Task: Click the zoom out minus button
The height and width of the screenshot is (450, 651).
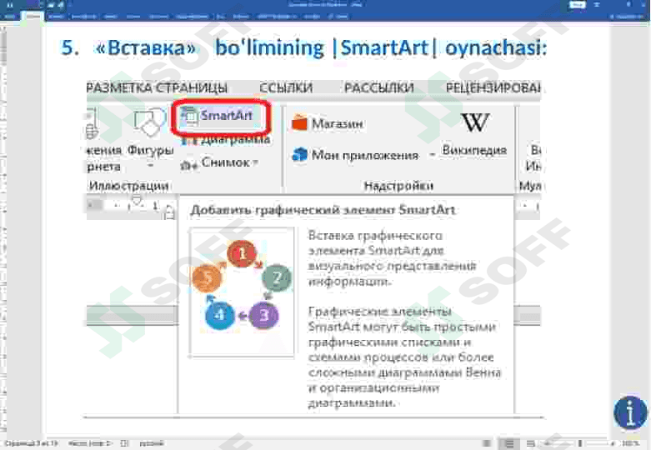Action: [546, 443]
